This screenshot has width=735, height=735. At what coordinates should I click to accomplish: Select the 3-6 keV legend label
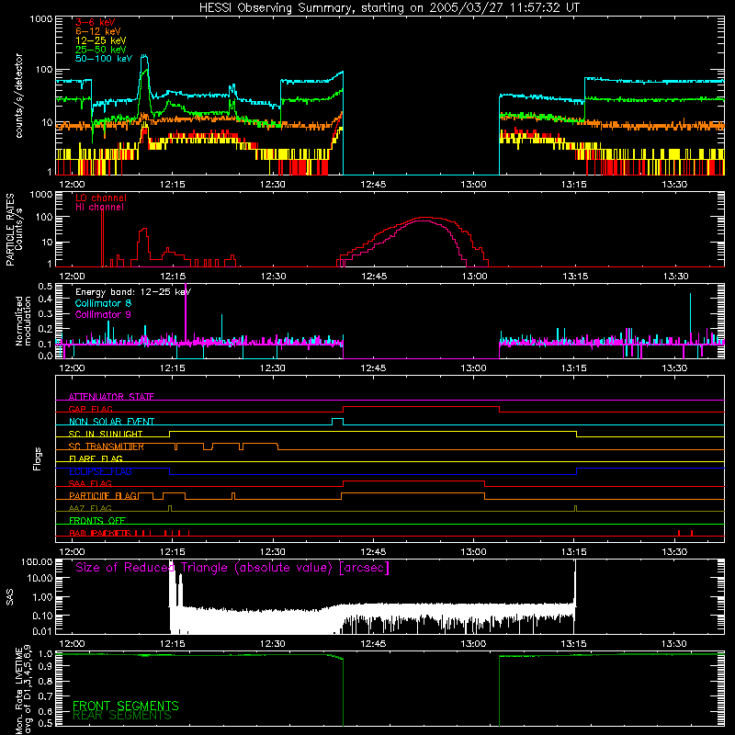coord(95,22)
